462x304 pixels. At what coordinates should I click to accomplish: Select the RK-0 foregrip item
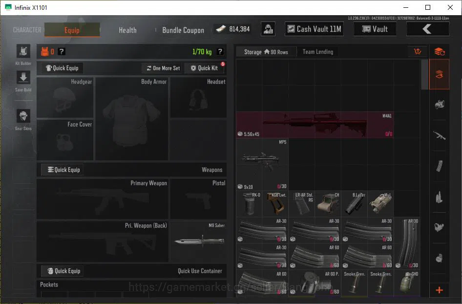pos(249,204)
